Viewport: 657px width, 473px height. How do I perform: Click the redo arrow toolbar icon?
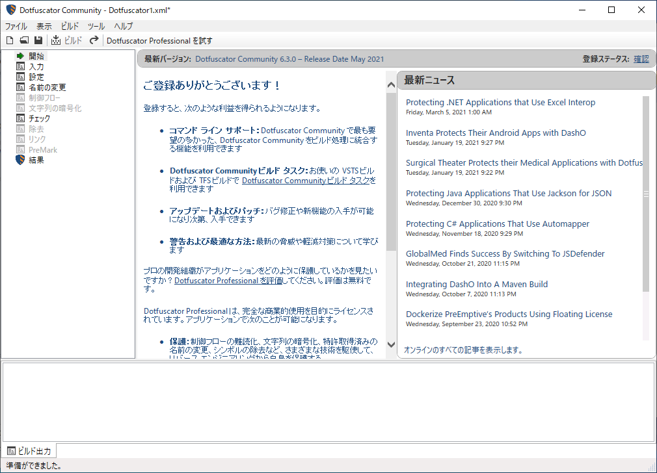(94, 40)
